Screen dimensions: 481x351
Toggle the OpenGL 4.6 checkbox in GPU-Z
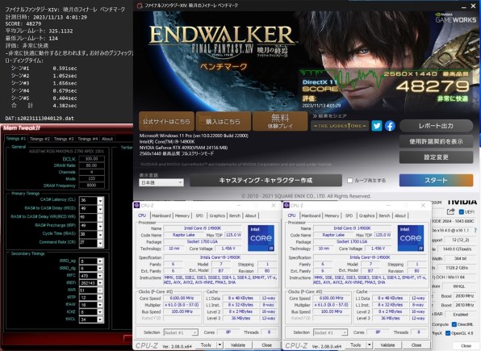point(448,333)
